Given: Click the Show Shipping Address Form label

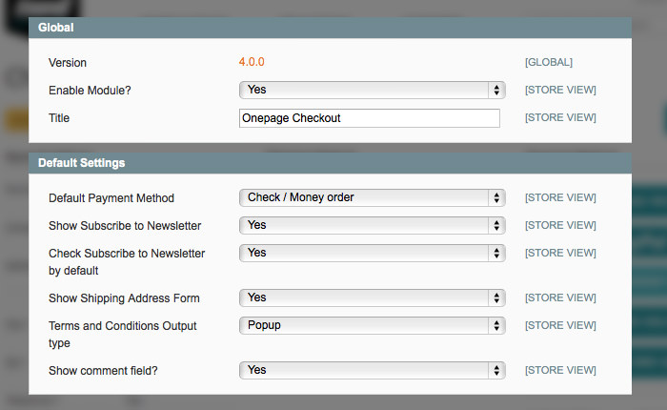Looking at the screenshot, I should (124, 298).
